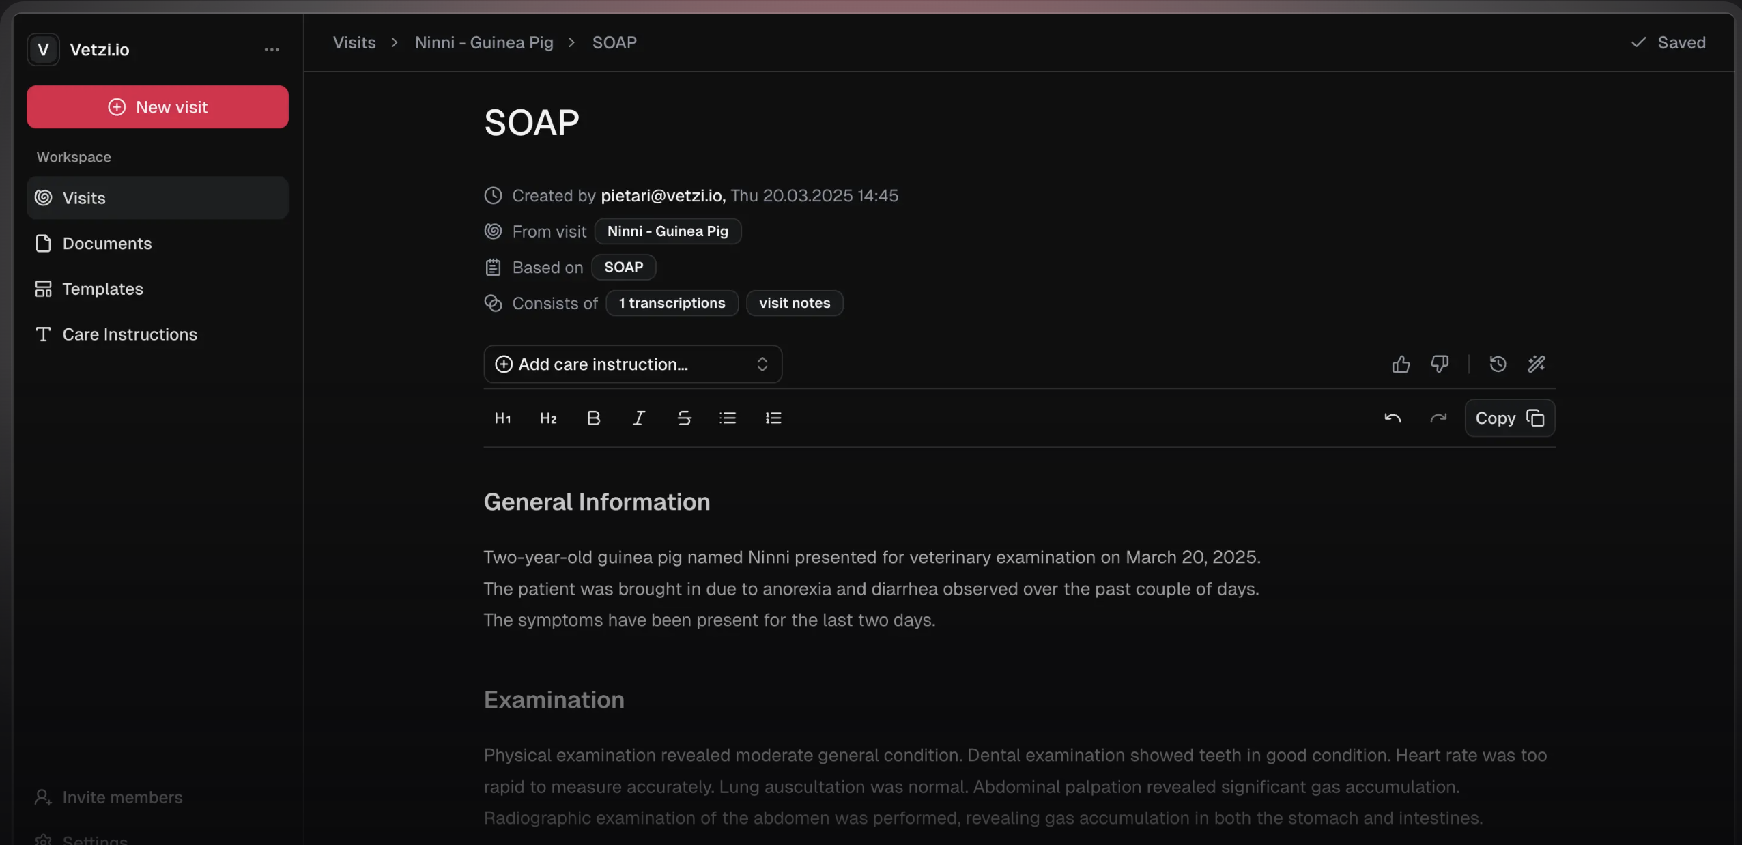Insert a numbered list
The width and height of the screenshot is (1742, 845).
(773, 418)
